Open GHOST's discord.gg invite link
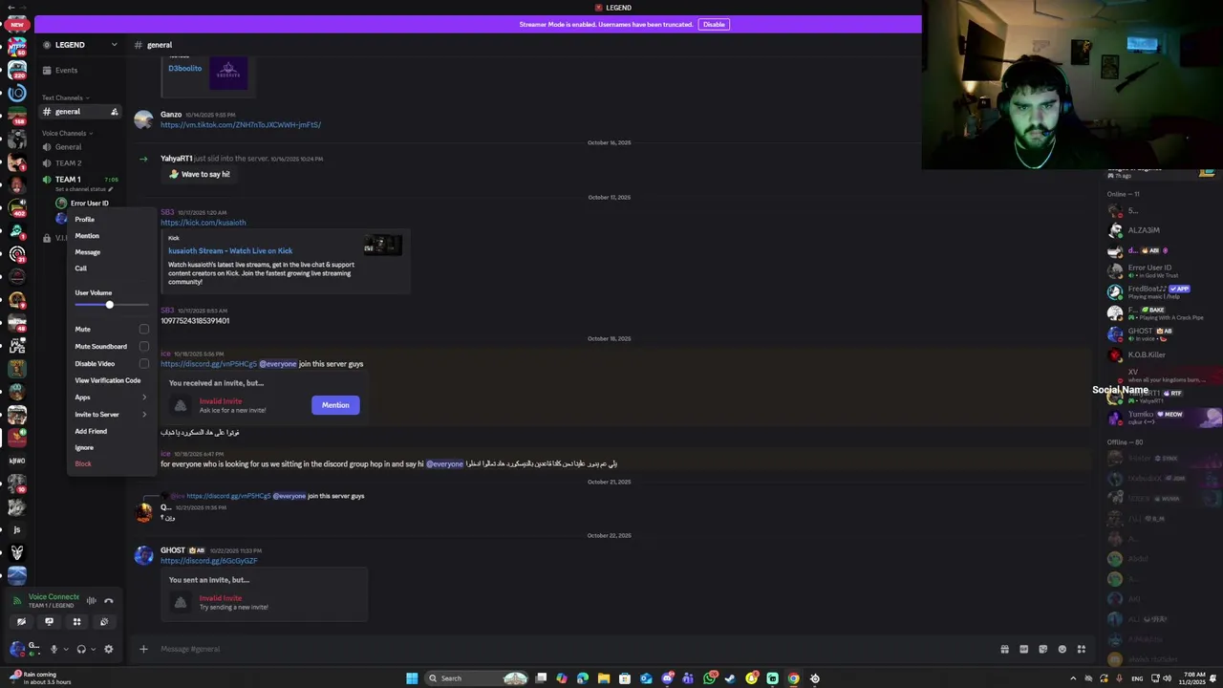The image size is (1223, 688). pyautogui.click(x=209, y=561)
